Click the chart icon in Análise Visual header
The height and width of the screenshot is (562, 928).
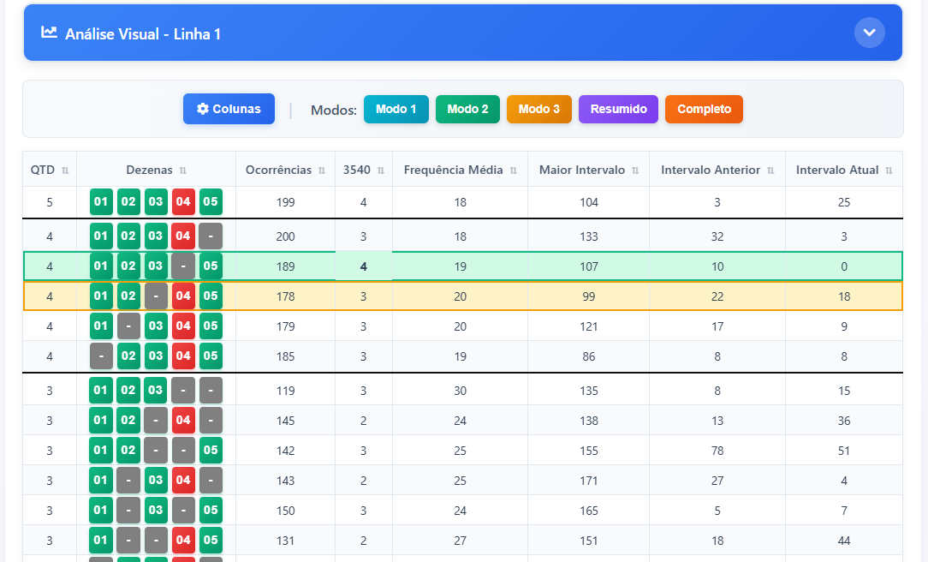pos(49,33)
